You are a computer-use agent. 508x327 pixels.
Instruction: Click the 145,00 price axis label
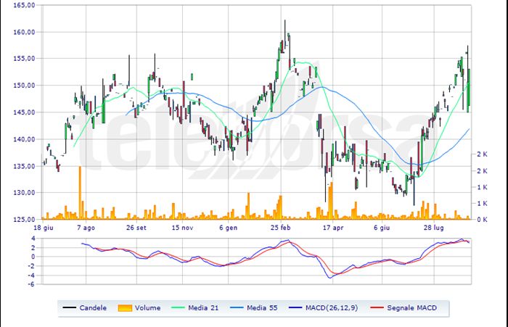(x=24, y=112)
